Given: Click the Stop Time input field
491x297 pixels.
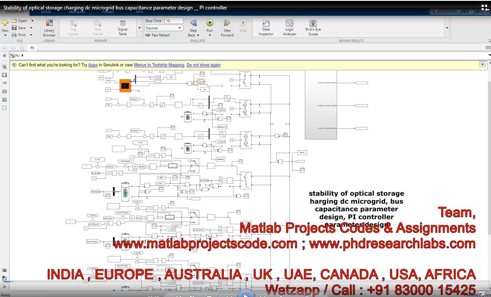Looking at the screenshot, I should [x=173, y=21].
